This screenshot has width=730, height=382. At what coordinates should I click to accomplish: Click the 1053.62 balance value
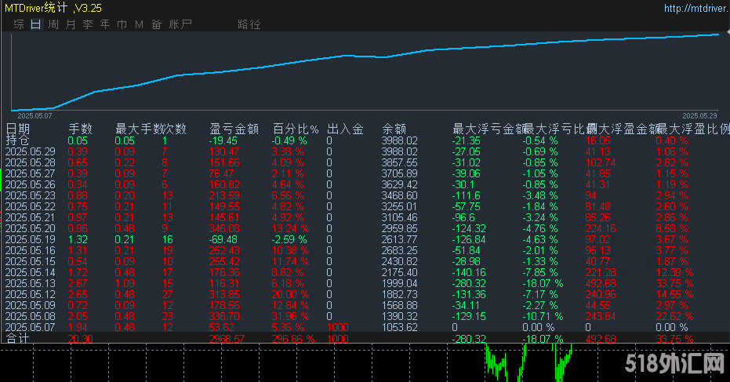[399, 328]
